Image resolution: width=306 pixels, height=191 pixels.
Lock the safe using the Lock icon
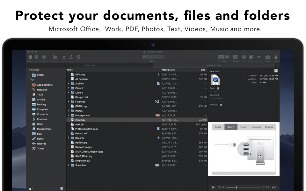(276, 57)
